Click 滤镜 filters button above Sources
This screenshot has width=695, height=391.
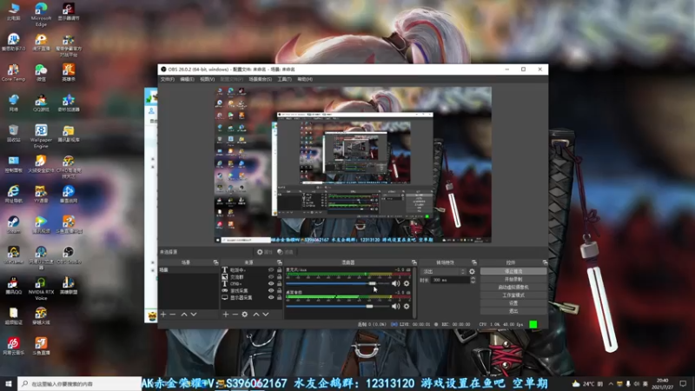(x=286, y=252)
